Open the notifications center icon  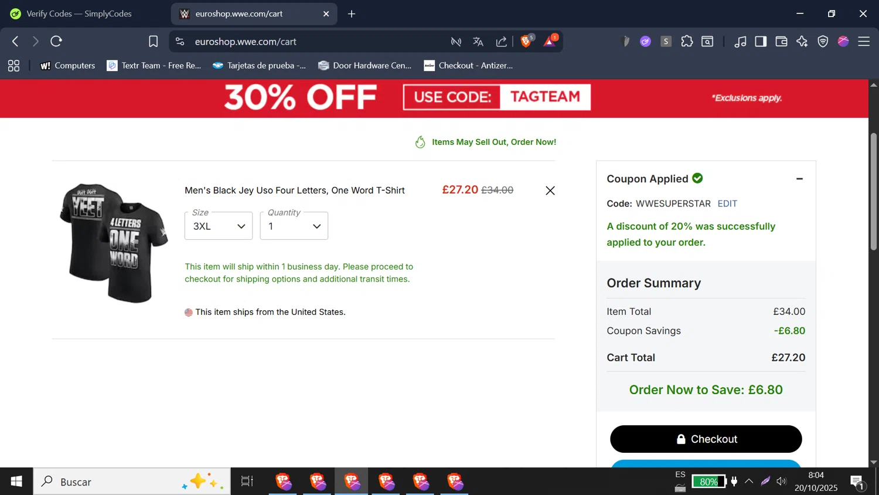pyautogui.click(x=857, y=482)
